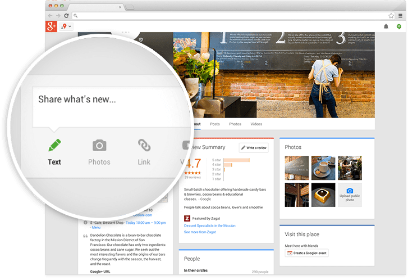Open the Photos tab under cover image
This screenshot has height=280, width=408.
click(x=235, y=124)
